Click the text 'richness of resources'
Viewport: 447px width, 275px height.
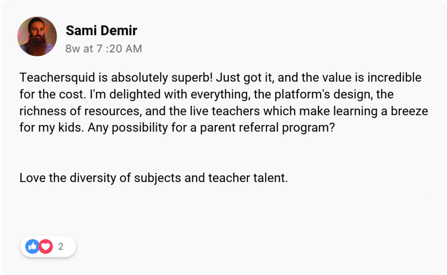point(81,111)
